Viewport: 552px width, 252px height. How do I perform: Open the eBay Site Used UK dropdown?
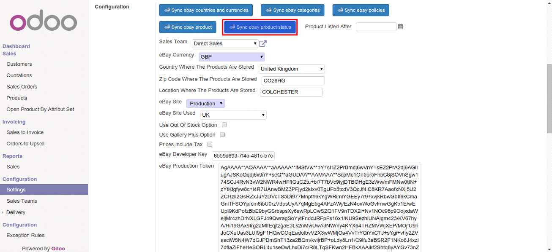pyautogui.click(x=233, y=115)
